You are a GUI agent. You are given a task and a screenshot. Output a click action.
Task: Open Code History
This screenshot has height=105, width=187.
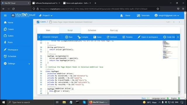(x=169, y=37)
